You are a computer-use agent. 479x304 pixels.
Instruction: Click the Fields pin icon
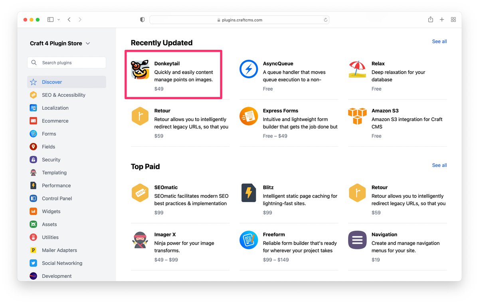pyautogui.click(x=34, y=147)
